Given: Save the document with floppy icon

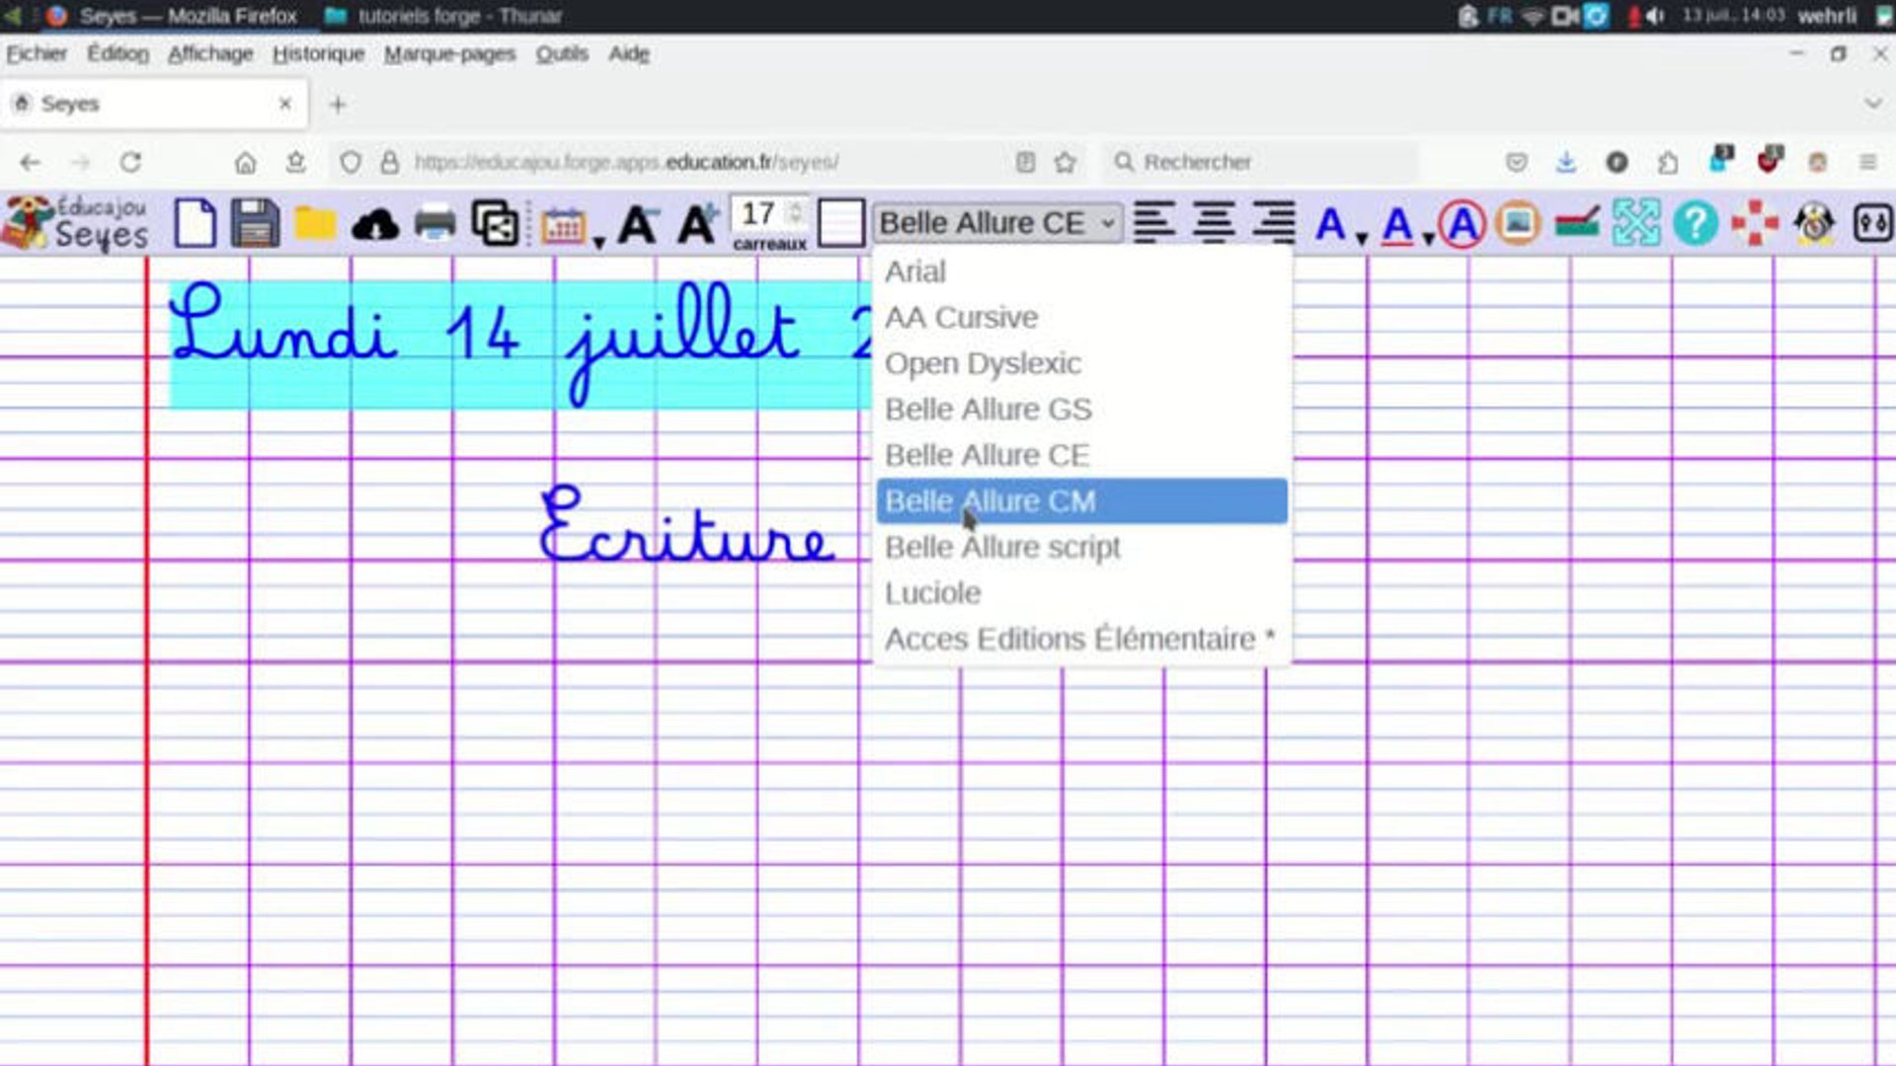Looking at the screenshot, I should [x=255, y=223].
